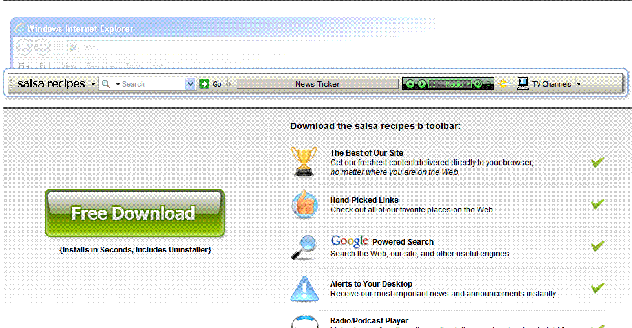Click the blue alert triangle icon
Image resolution: width=632 pixels, height=328 pixels.
[x=304, y=289]
